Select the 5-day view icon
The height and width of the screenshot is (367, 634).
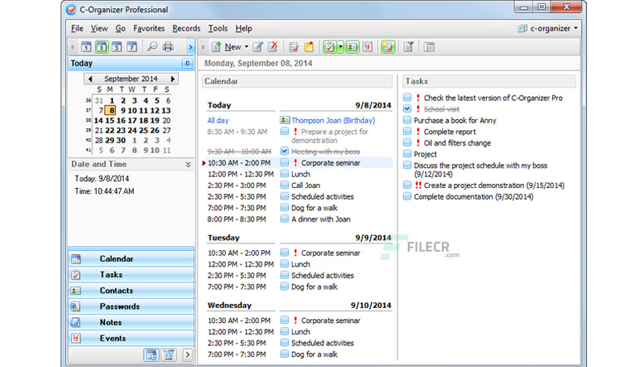pos(117,47)
